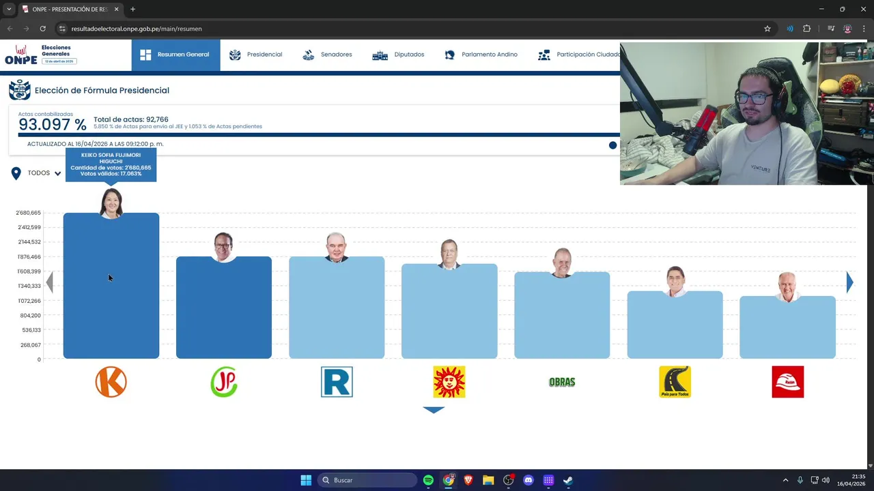Show hidden system tray icons
The width and height of the screenshot is (874, 491).
click(785, 480)
